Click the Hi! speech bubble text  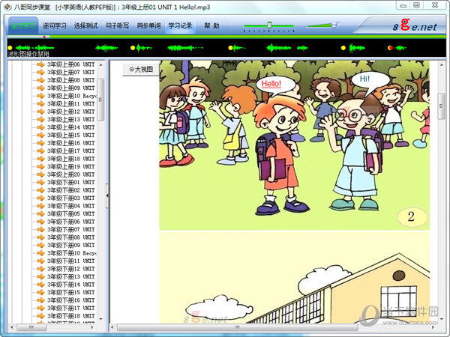364,79
